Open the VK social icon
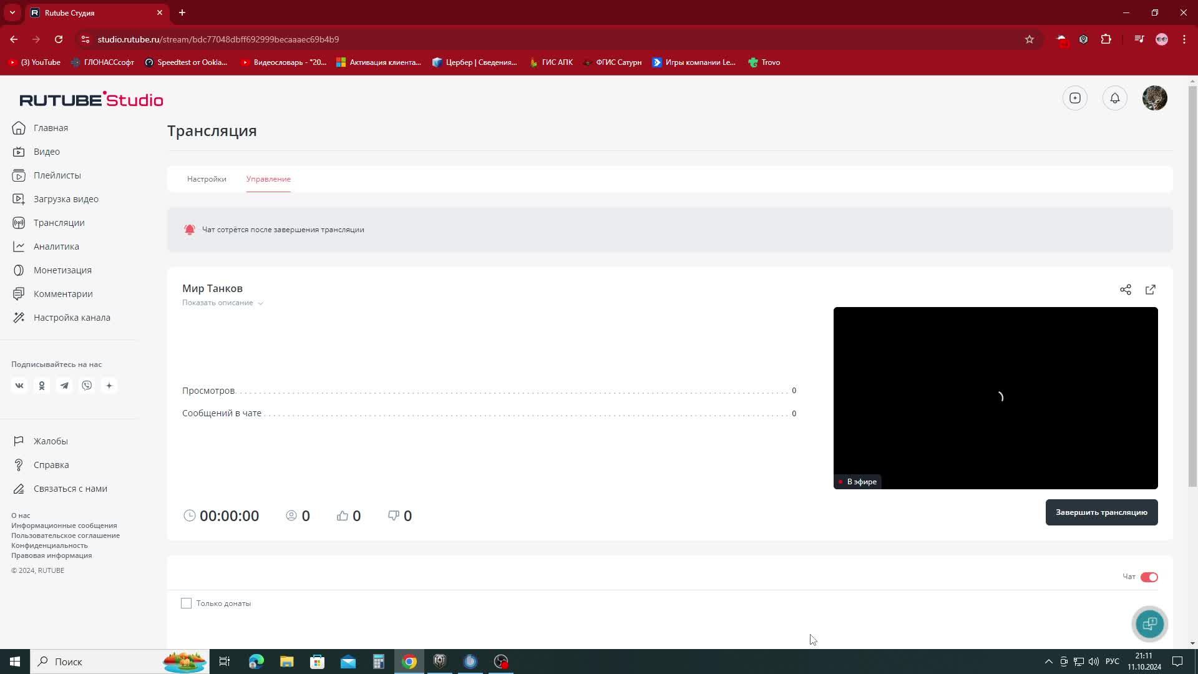The width and height of the screenshot is (1198, 674). pyautogui.click(x=19, y=386)
